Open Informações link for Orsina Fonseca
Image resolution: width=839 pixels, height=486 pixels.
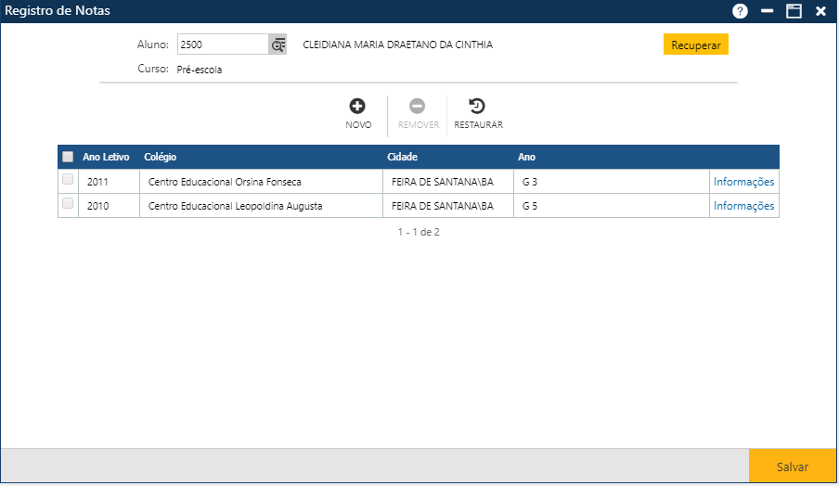[743, 182]
